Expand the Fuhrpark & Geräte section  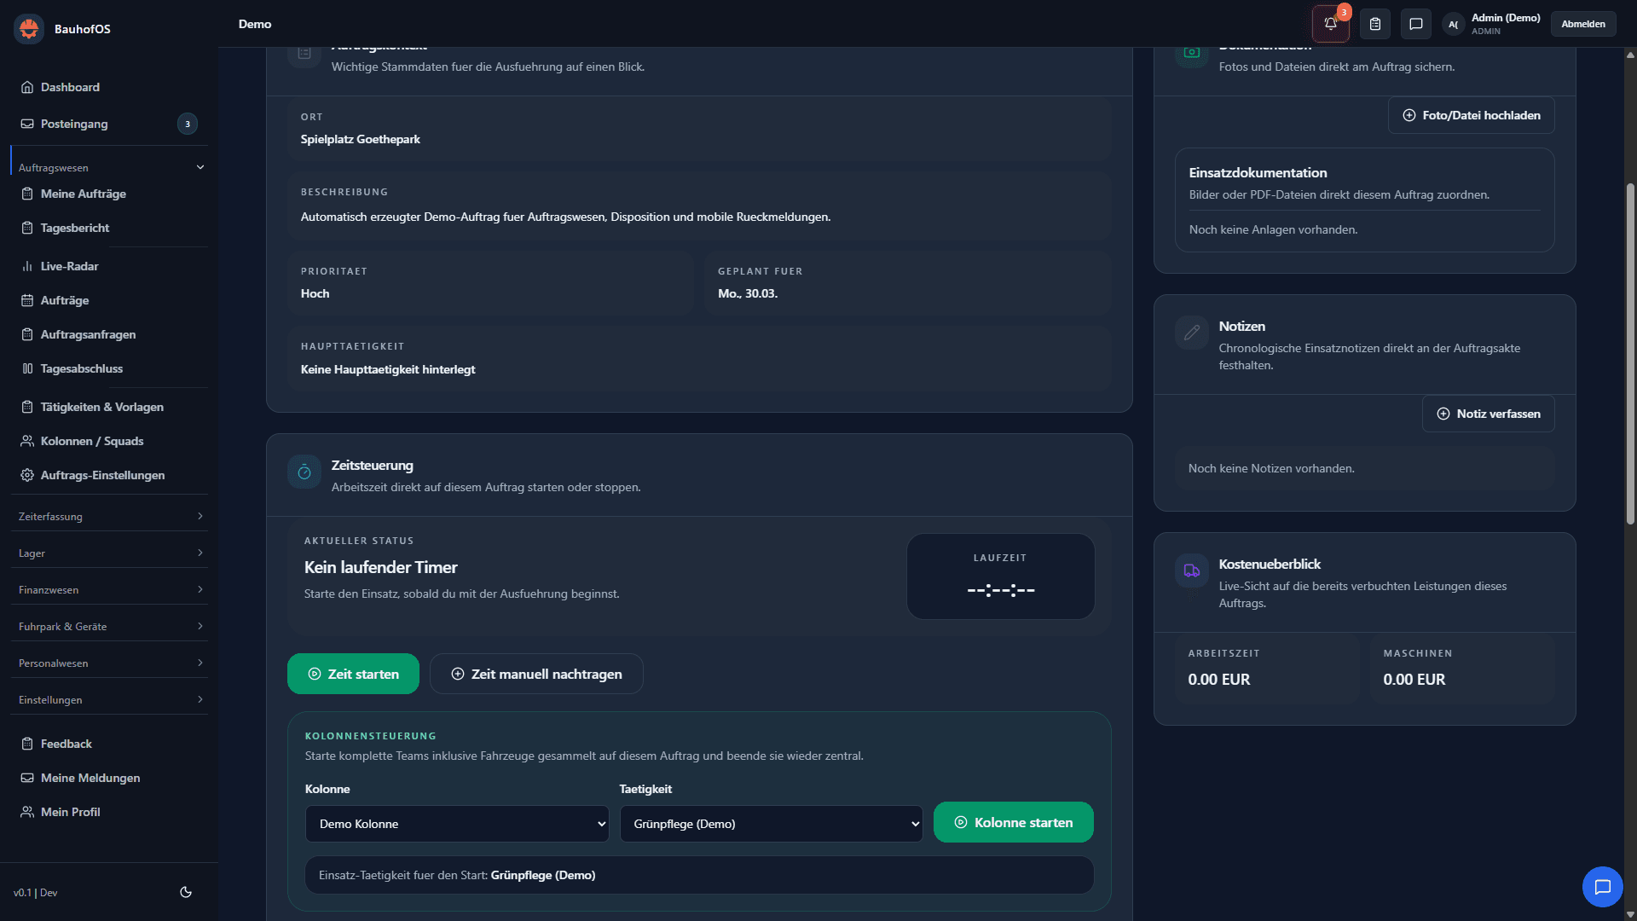(x=109, y=626)
